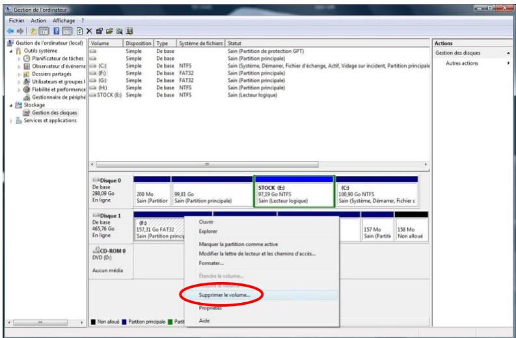This screenshot has width=516, height=338.
Task: Sort by the Volume column header
Action: point(106,43)
